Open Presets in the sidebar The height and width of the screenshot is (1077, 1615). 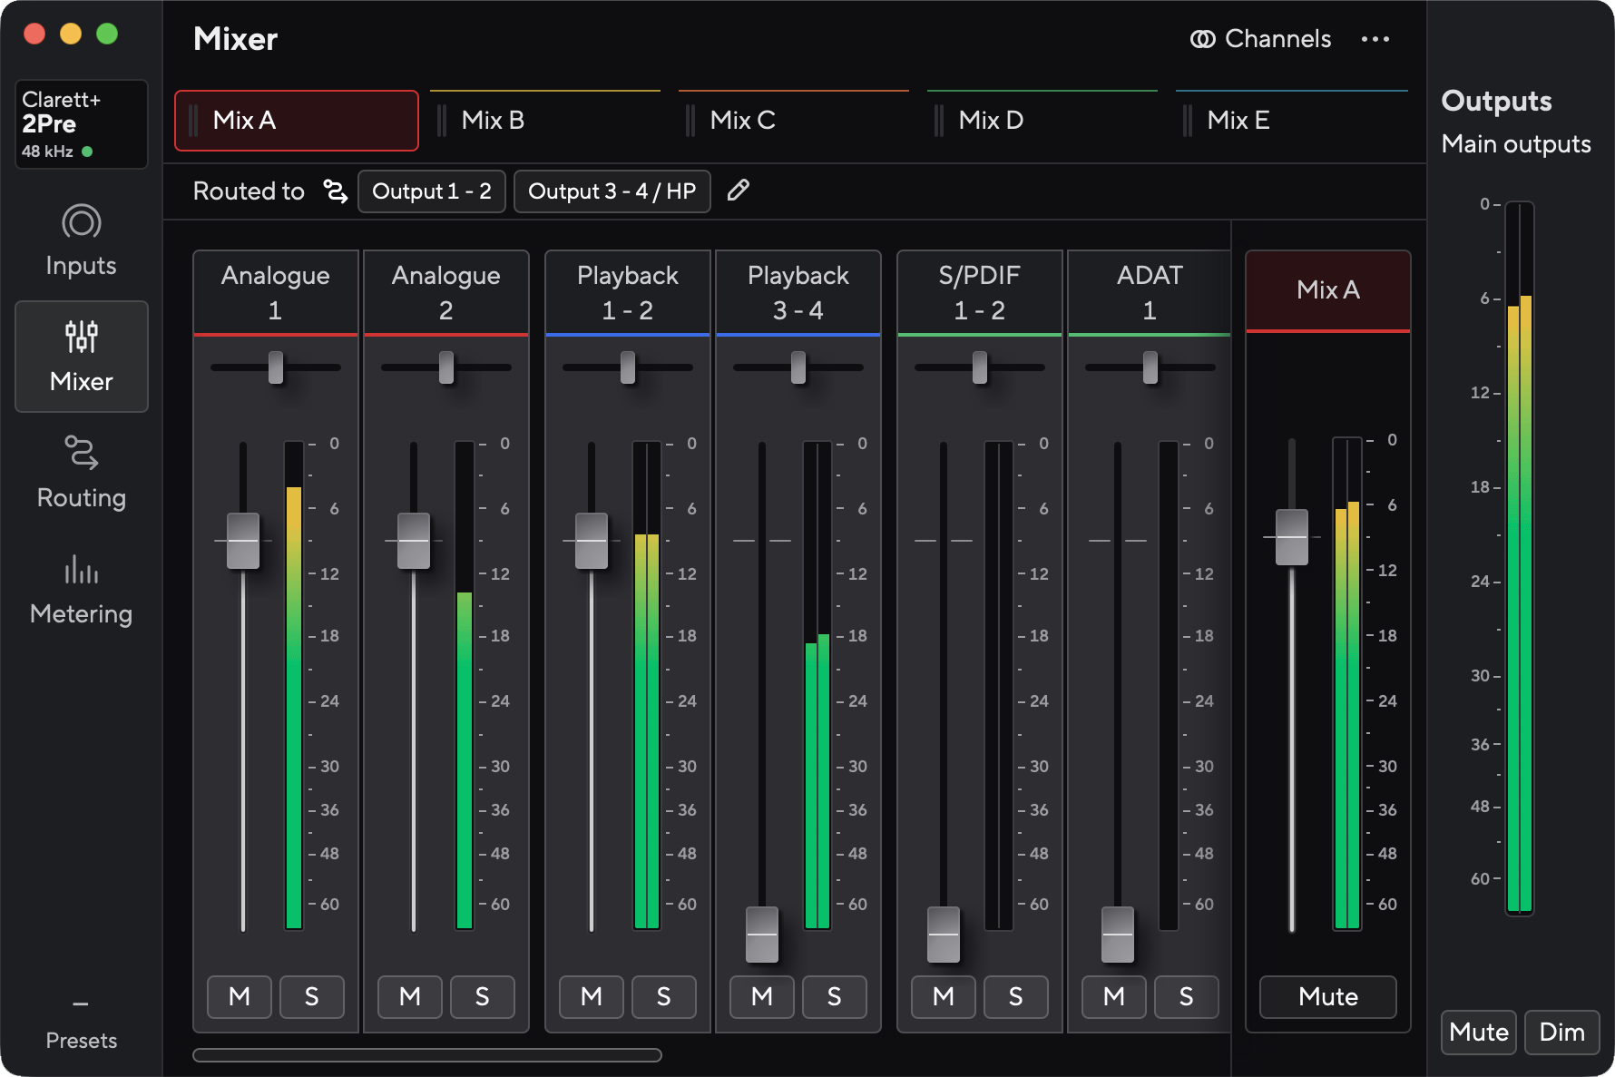click(81, 1025)
